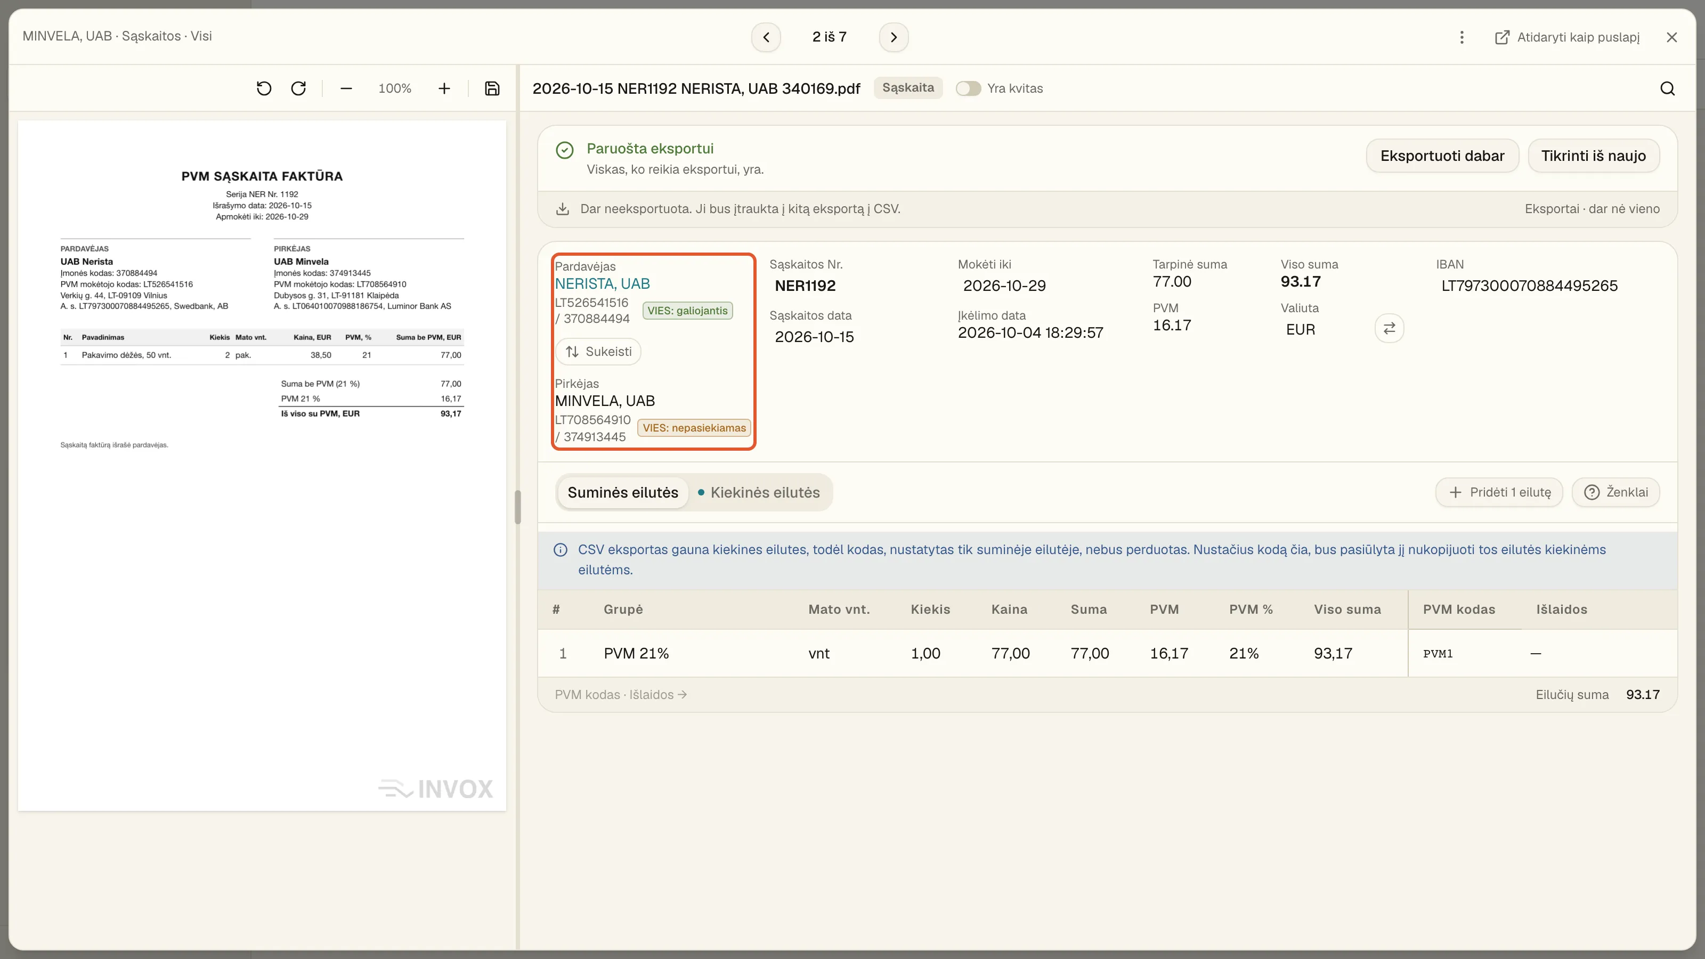Click the Sąskaita document type badge
The image size is (1705, 959).
907,88
